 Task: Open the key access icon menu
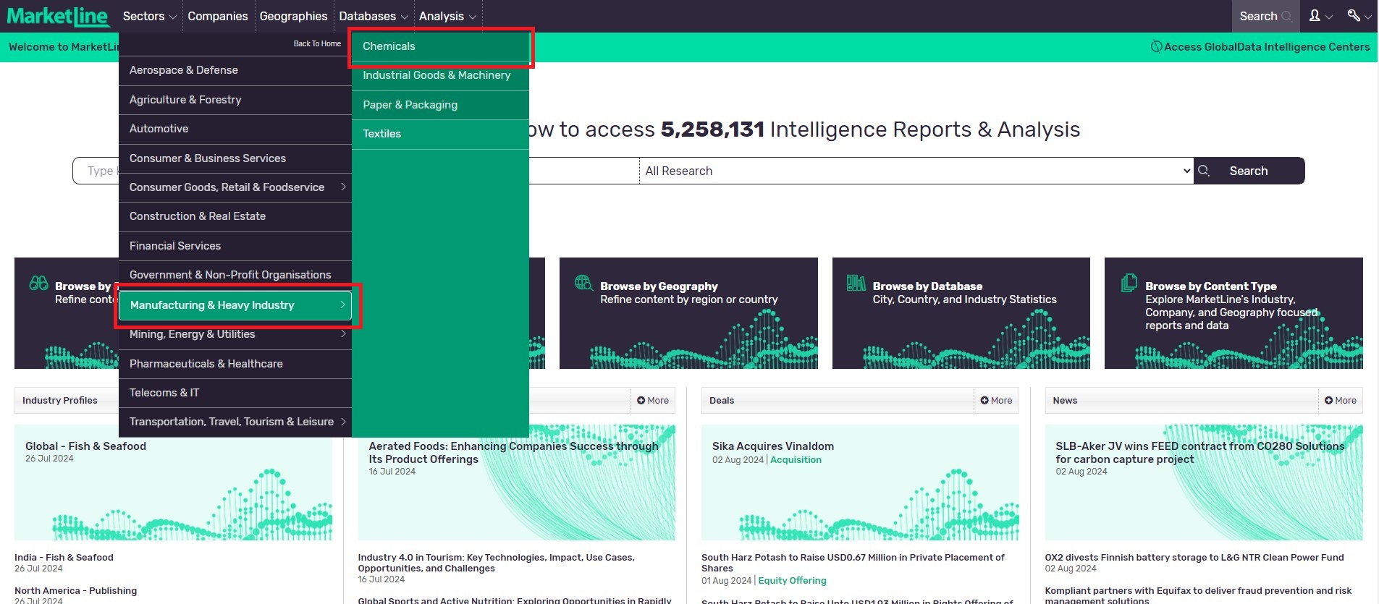(1358, 16)
